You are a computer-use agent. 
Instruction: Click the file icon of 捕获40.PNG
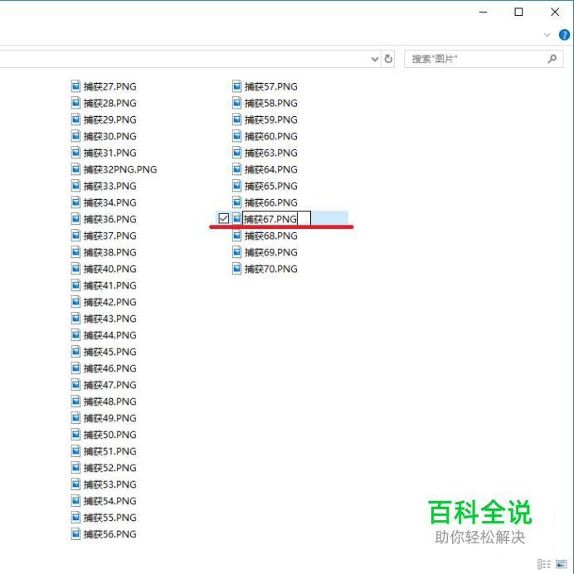coord(75,269)
